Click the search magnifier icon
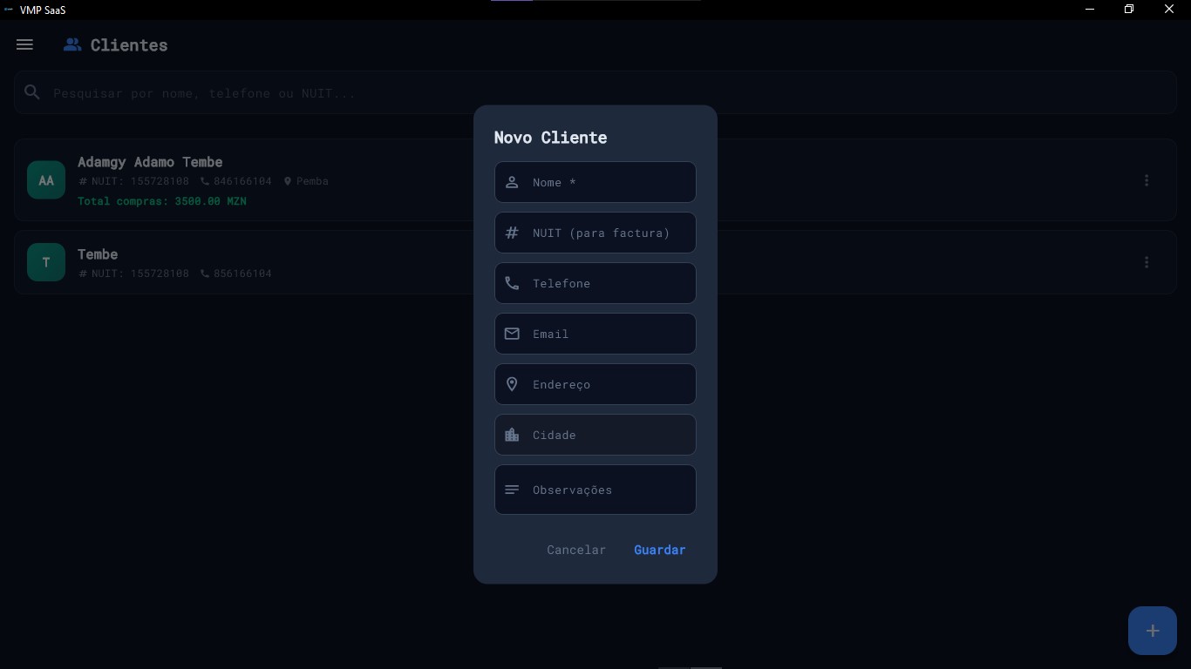Viewport: 1191px width, 669px height. pos(32,92)
